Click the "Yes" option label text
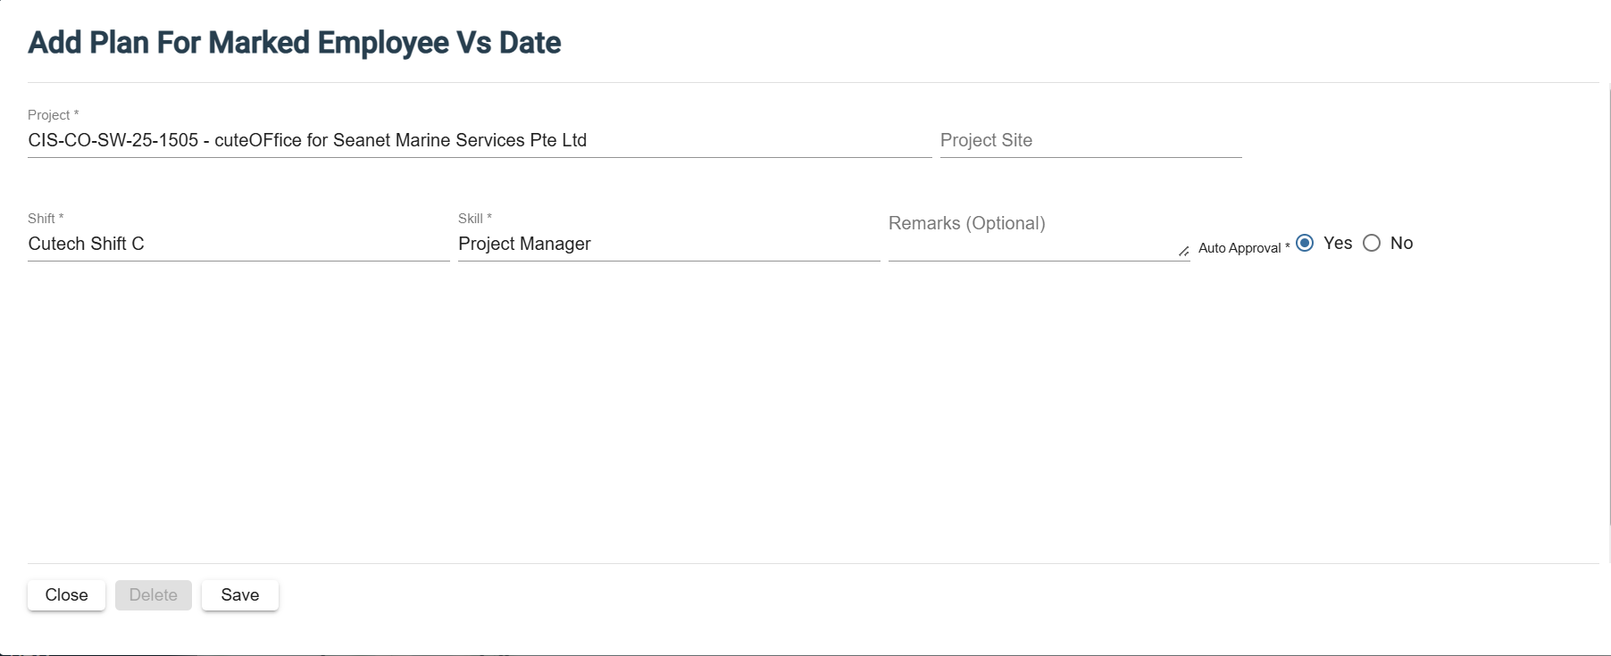Viewport: 1611px width, 656px height. (x=1338, y=243)
